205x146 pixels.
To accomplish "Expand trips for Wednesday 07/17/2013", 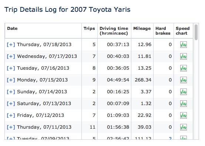I will point(11,56).
